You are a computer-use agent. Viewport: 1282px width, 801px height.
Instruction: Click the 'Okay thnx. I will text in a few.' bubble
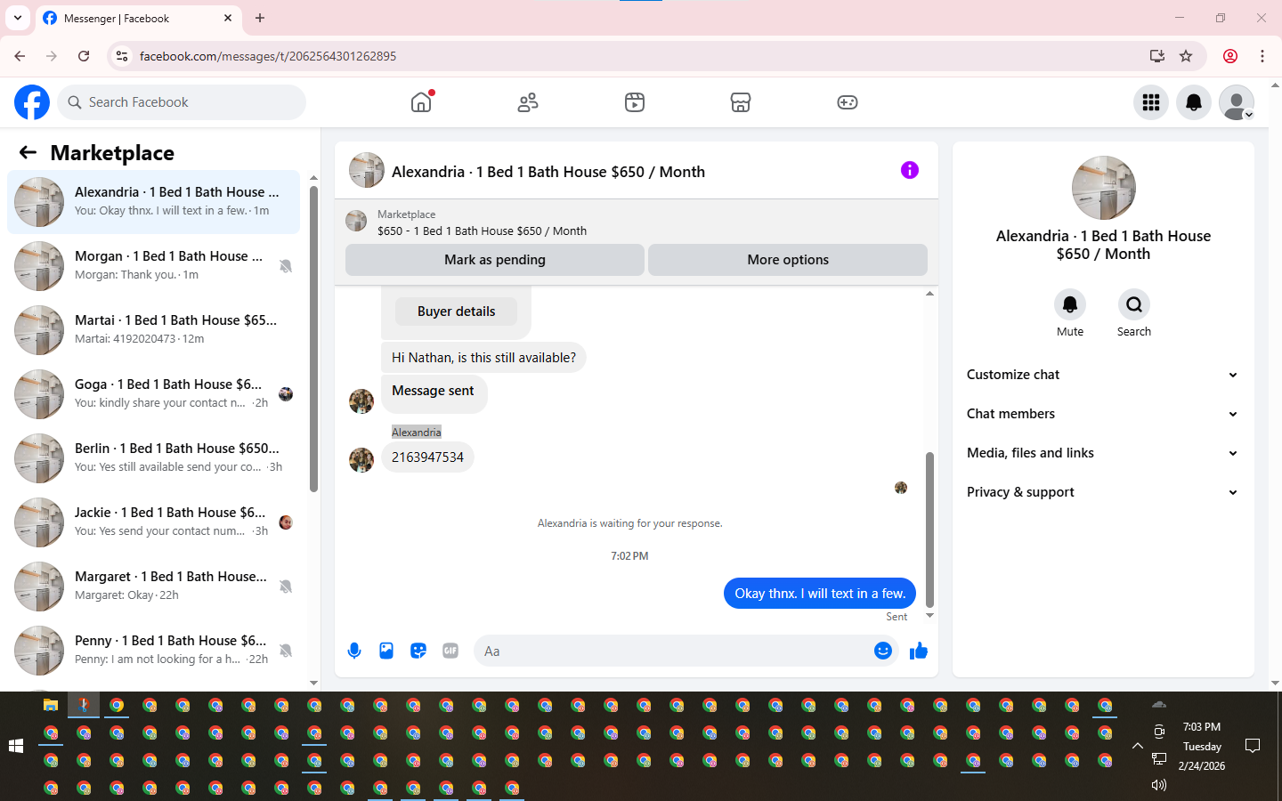pyautogui.click(x=820, y=594)
